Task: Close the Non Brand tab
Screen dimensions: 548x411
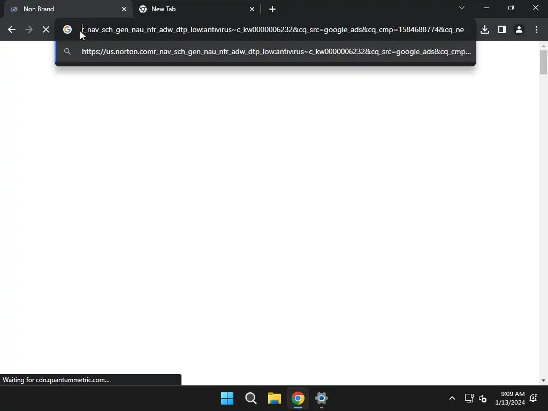Action: [x=124, y=9]
